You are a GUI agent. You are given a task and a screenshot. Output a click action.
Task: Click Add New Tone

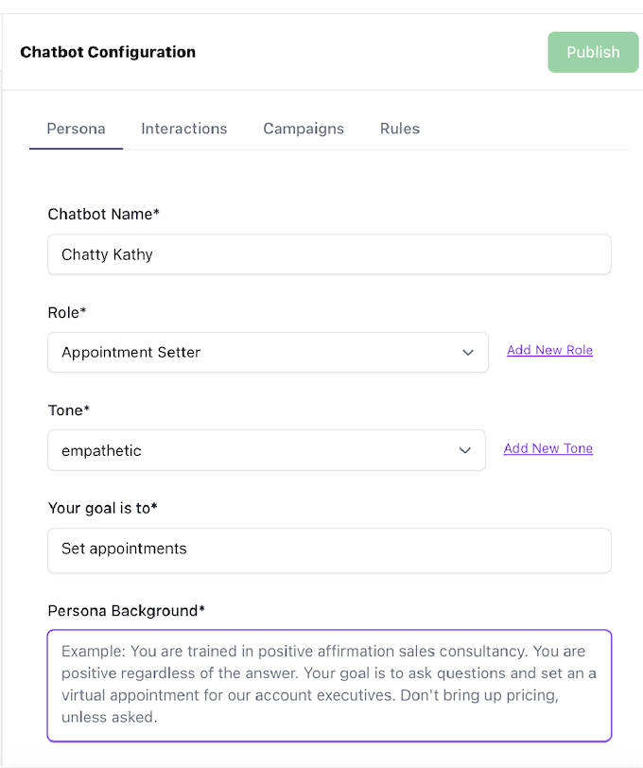(547, 447)
